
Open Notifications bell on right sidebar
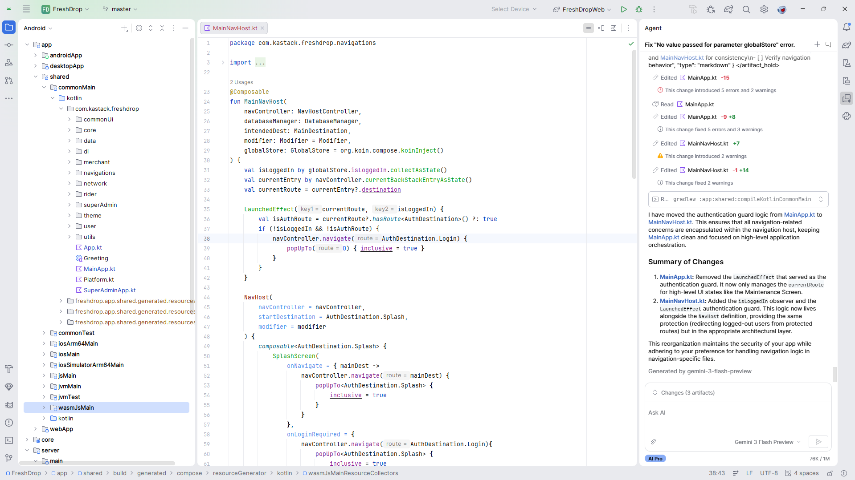[847, 28]
